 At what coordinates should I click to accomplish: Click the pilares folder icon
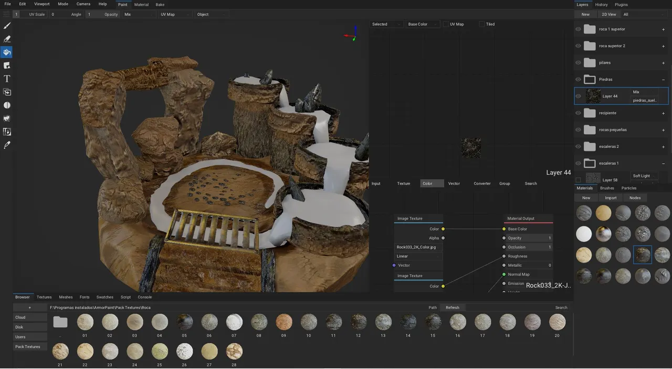pyautogui.click(x=590, y=63)
